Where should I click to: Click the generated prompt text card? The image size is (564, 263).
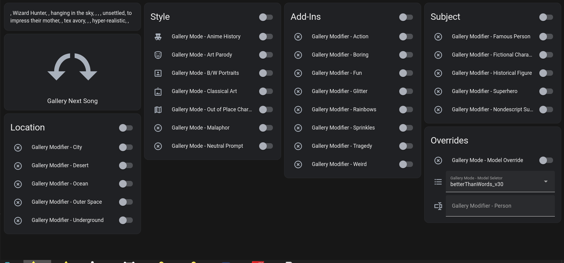[72, 17]
